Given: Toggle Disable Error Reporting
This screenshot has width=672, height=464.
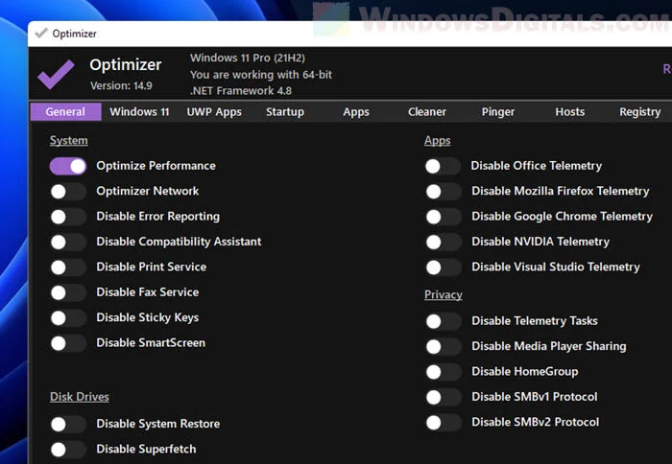Looking at the screenshot, I should pyautogui.click(x=68, y=217).
